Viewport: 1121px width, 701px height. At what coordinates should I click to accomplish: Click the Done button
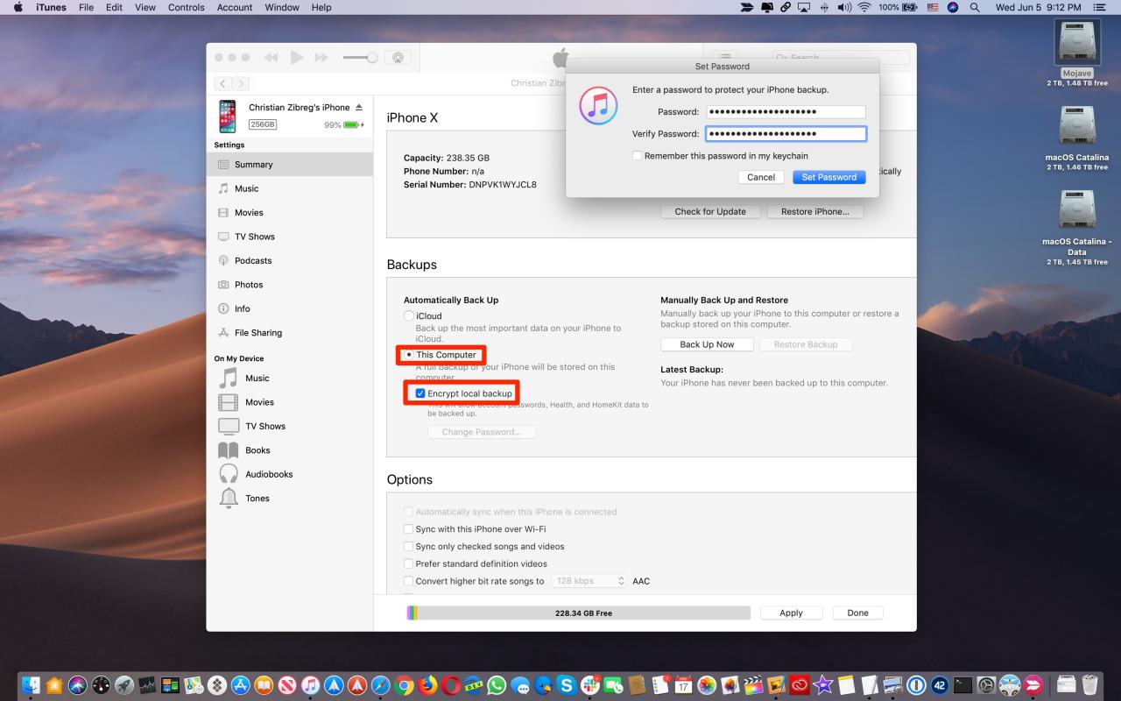tap(858, 613)
